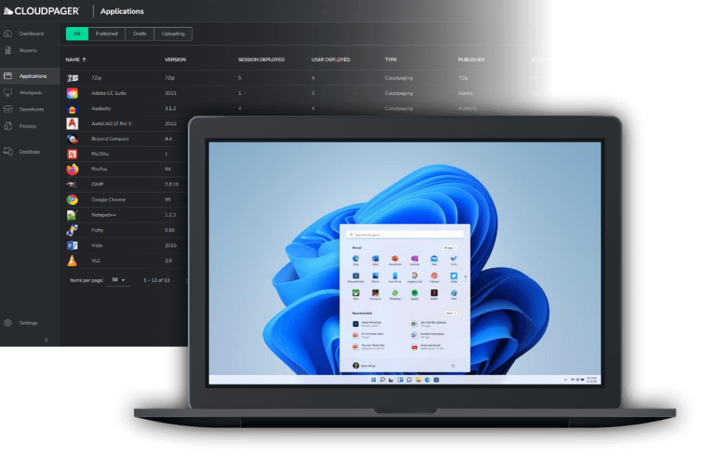Open Adobe Photoshop recommended item
Screen dimensions: 710x458
pyautogui.click(x=367, y=324)
